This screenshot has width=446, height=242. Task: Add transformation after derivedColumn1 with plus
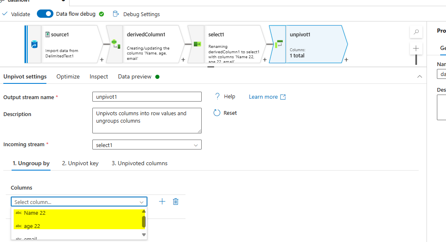coord(183,59)
